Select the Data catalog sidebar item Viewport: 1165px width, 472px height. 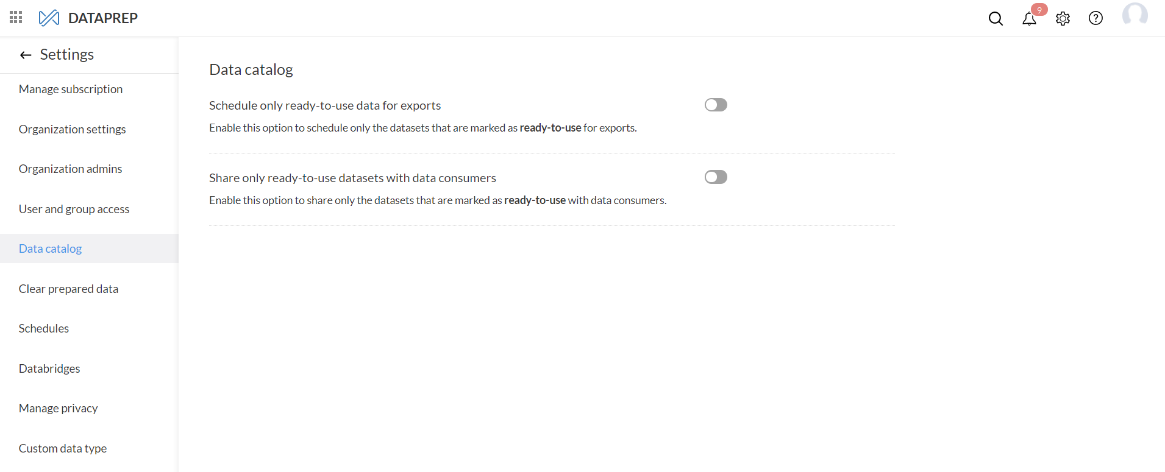pos(50,248)
